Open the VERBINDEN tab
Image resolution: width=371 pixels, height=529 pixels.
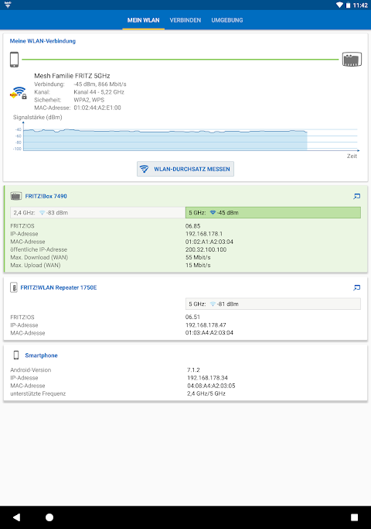point(185,20)
